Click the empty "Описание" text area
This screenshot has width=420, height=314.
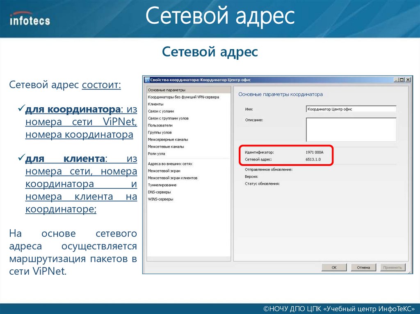coord(351,130)
